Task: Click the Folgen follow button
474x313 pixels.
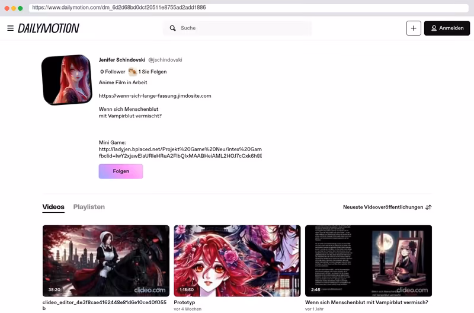Action: (x=121, y=171)
